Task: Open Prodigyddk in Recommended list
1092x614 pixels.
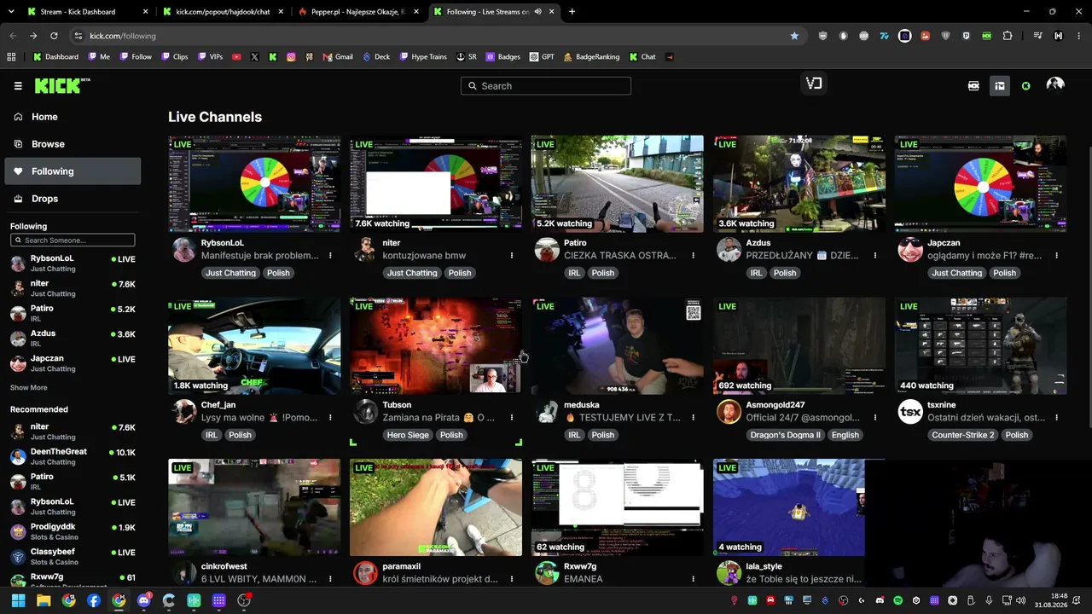Action: click(x=73, y=531)
